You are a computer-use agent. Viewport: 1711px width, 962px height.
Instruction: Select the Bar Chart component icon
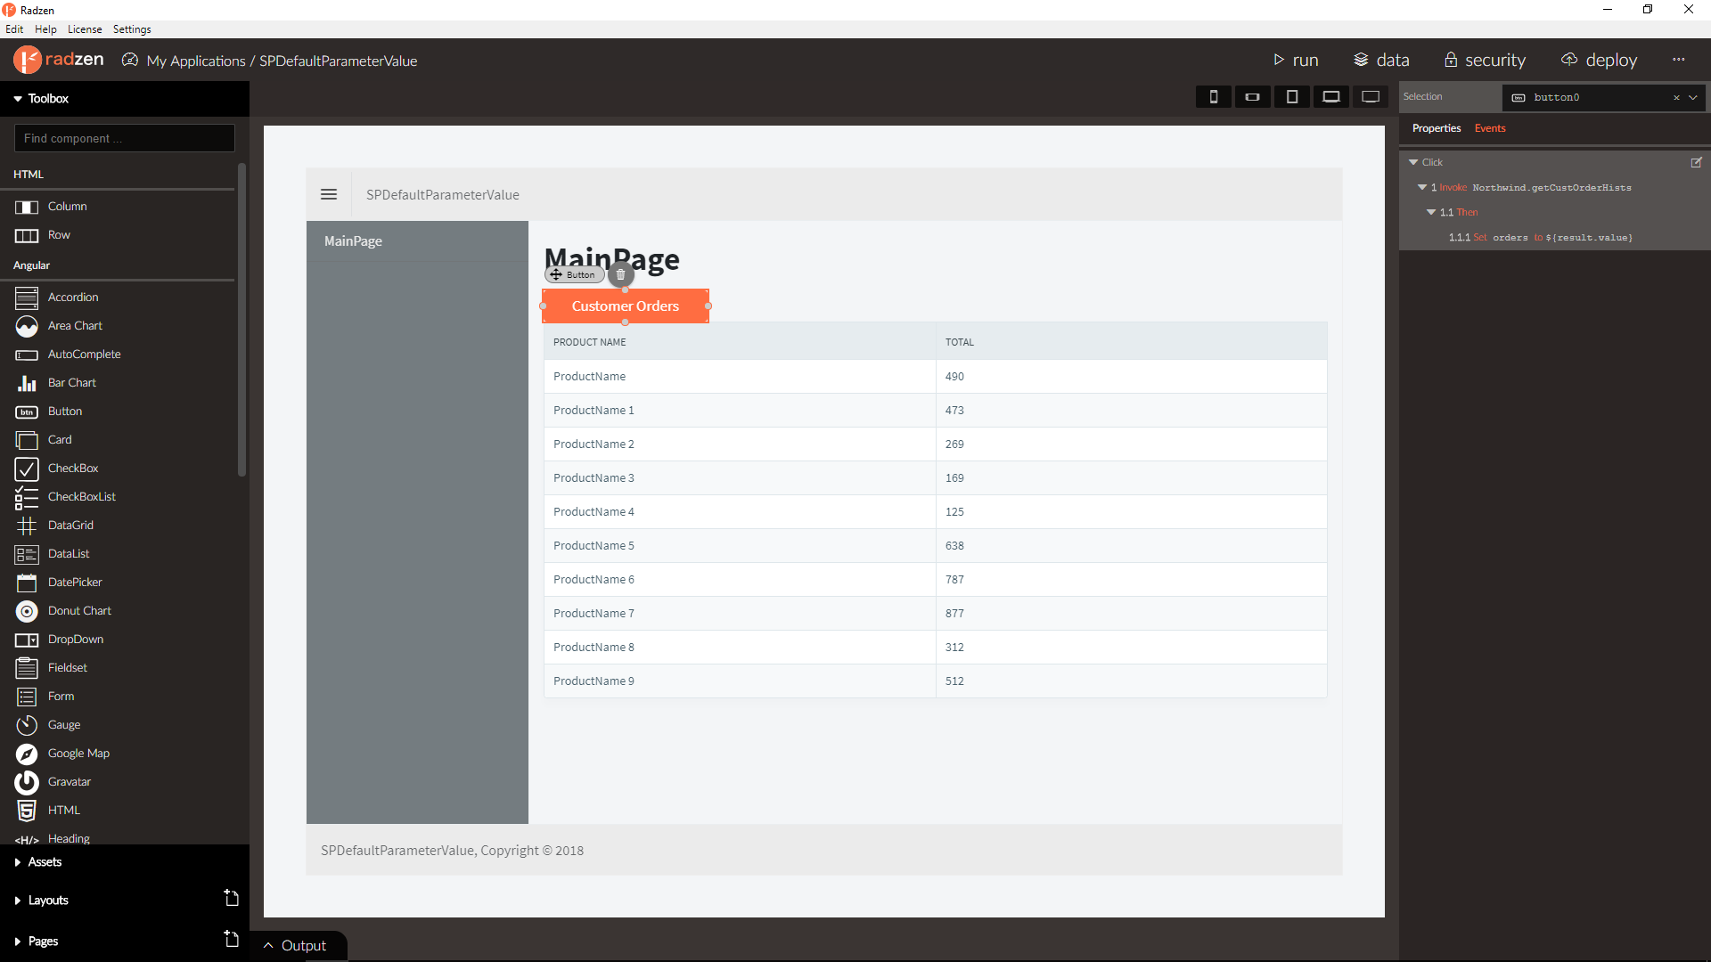point(27,383)
